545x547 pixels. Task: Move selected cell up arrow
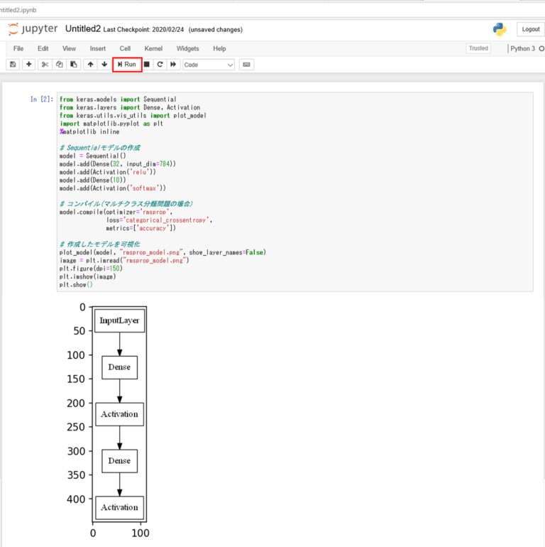[91, 65]
